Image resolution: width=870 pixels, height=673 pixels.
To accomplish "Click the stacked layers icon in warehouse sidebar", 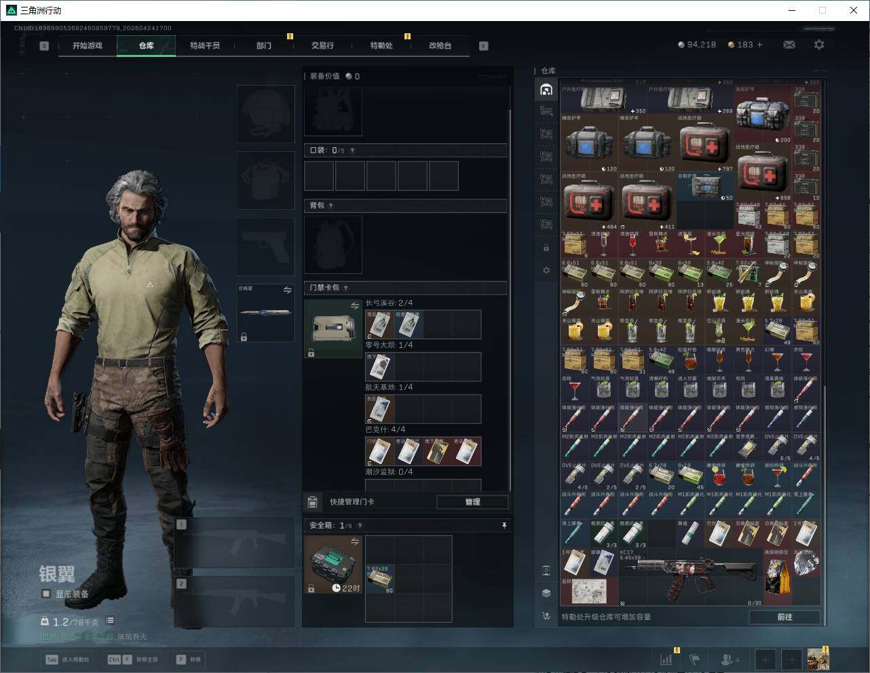I will coord(546,593).
